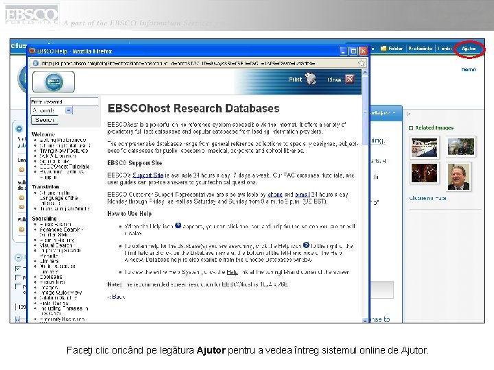Image resolution: width=494 pixels, height=370 pixels.
Task: Open the blue tab dropdown behind Help window
Action: tap(394, 113)
